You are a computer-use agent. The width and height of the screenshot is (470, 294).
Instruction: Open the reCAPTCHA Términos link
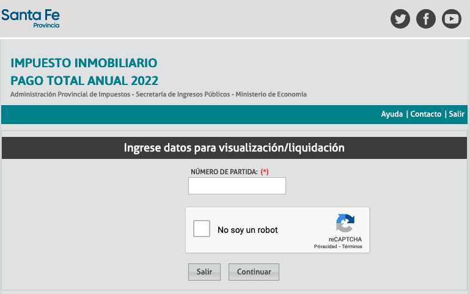[352, 247]
